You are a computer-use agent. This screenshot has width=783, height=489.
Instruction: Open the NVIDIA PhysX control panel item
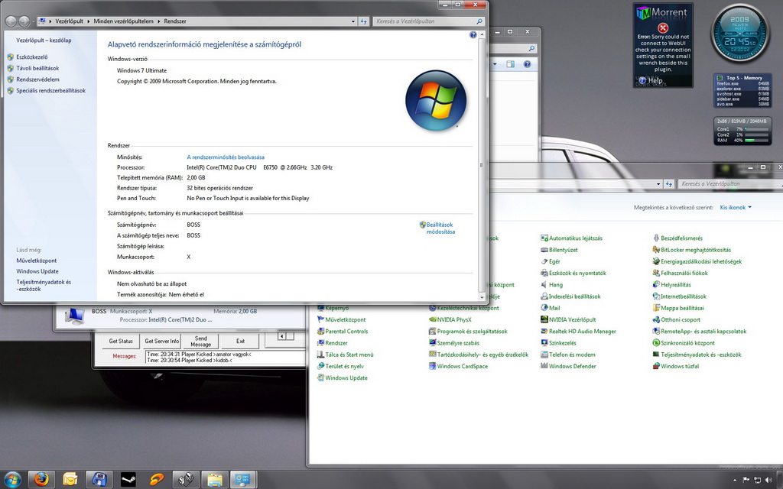tap(454, 319)
